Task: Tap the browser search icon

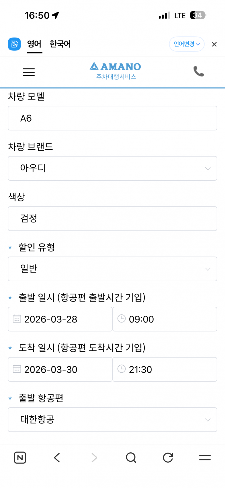Action: click(x=131, y=458)
